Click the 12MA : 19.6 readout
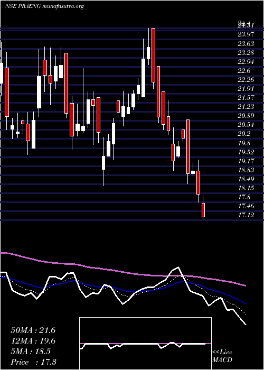 pos(33,341)
